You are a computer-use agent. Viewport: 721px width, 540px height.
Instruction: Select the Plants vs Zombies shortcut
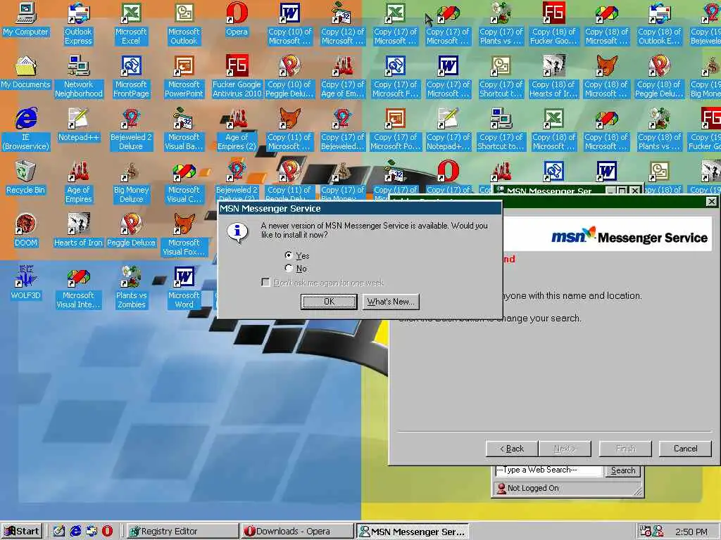coord(131,288)
